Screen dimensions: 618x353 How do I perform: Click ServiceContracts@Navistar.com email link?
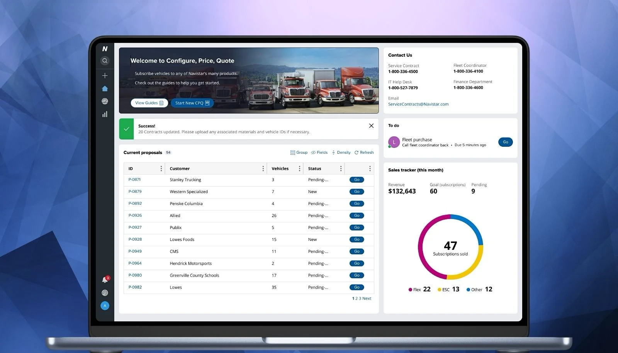coord(418,104)
